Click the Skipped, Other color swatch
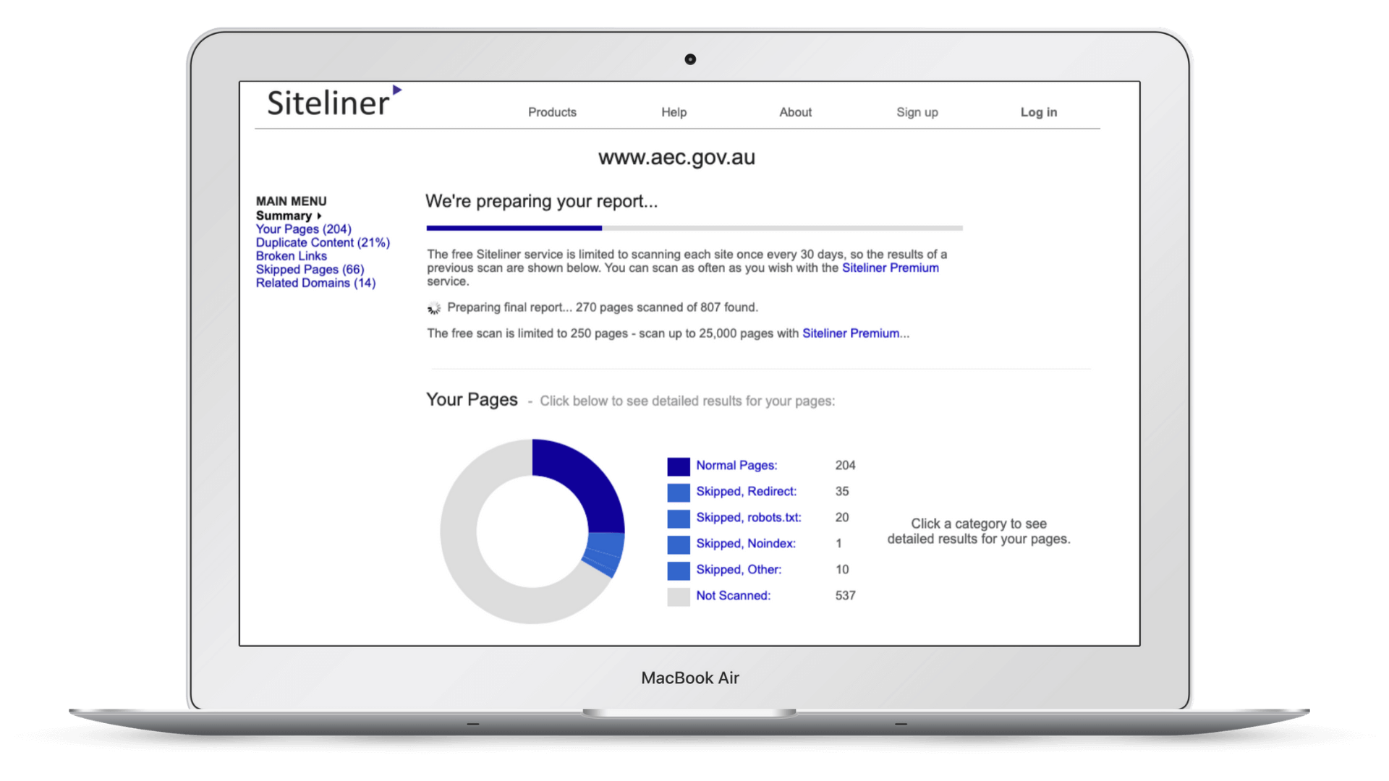 point(678,571)
